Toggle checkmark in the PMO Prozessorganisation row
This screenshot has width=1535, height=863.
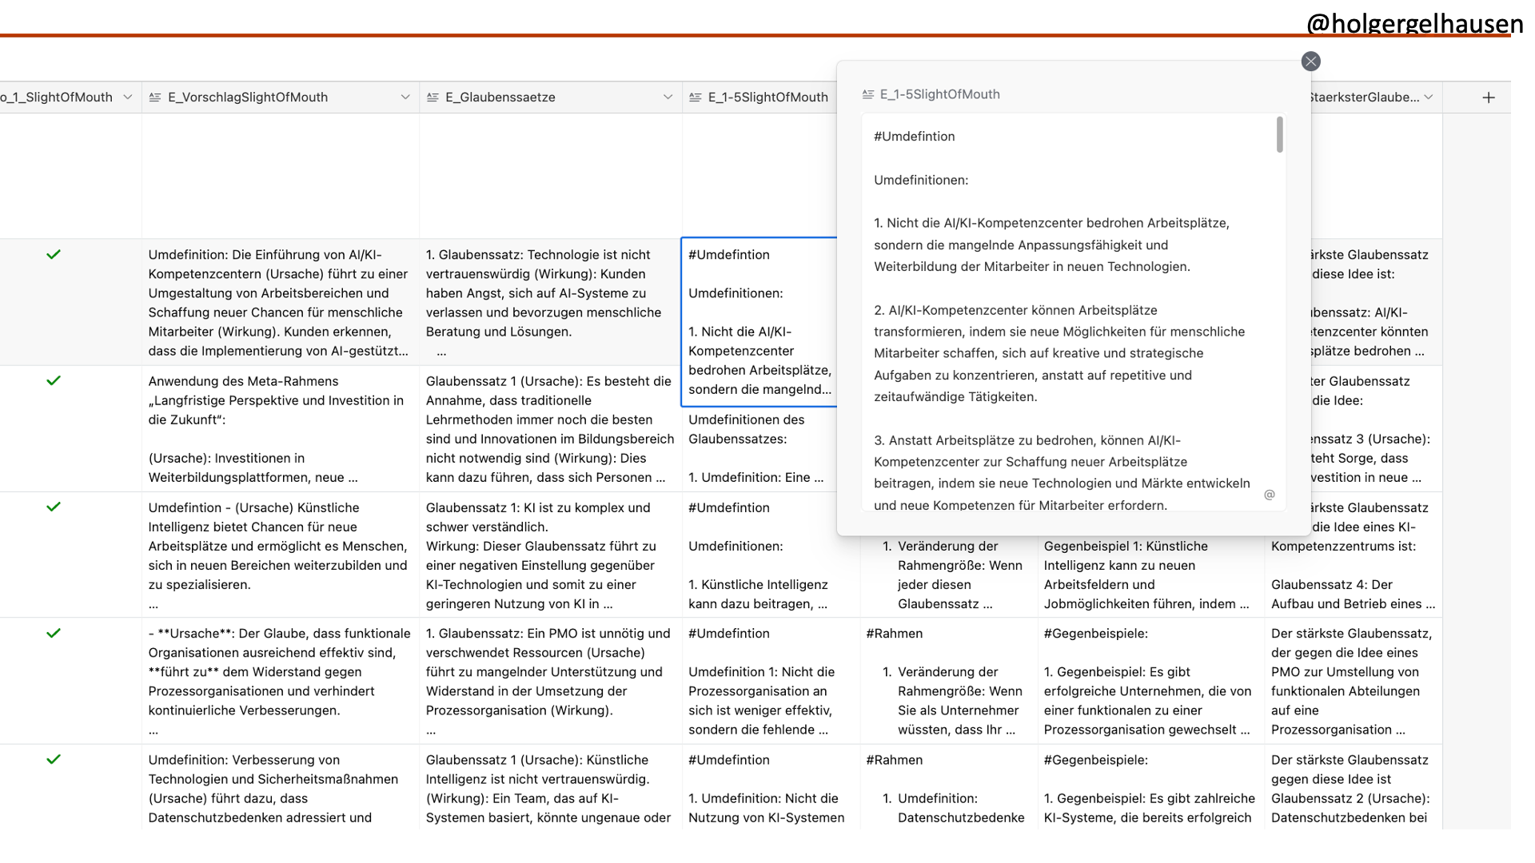click(x=54, y=634)
